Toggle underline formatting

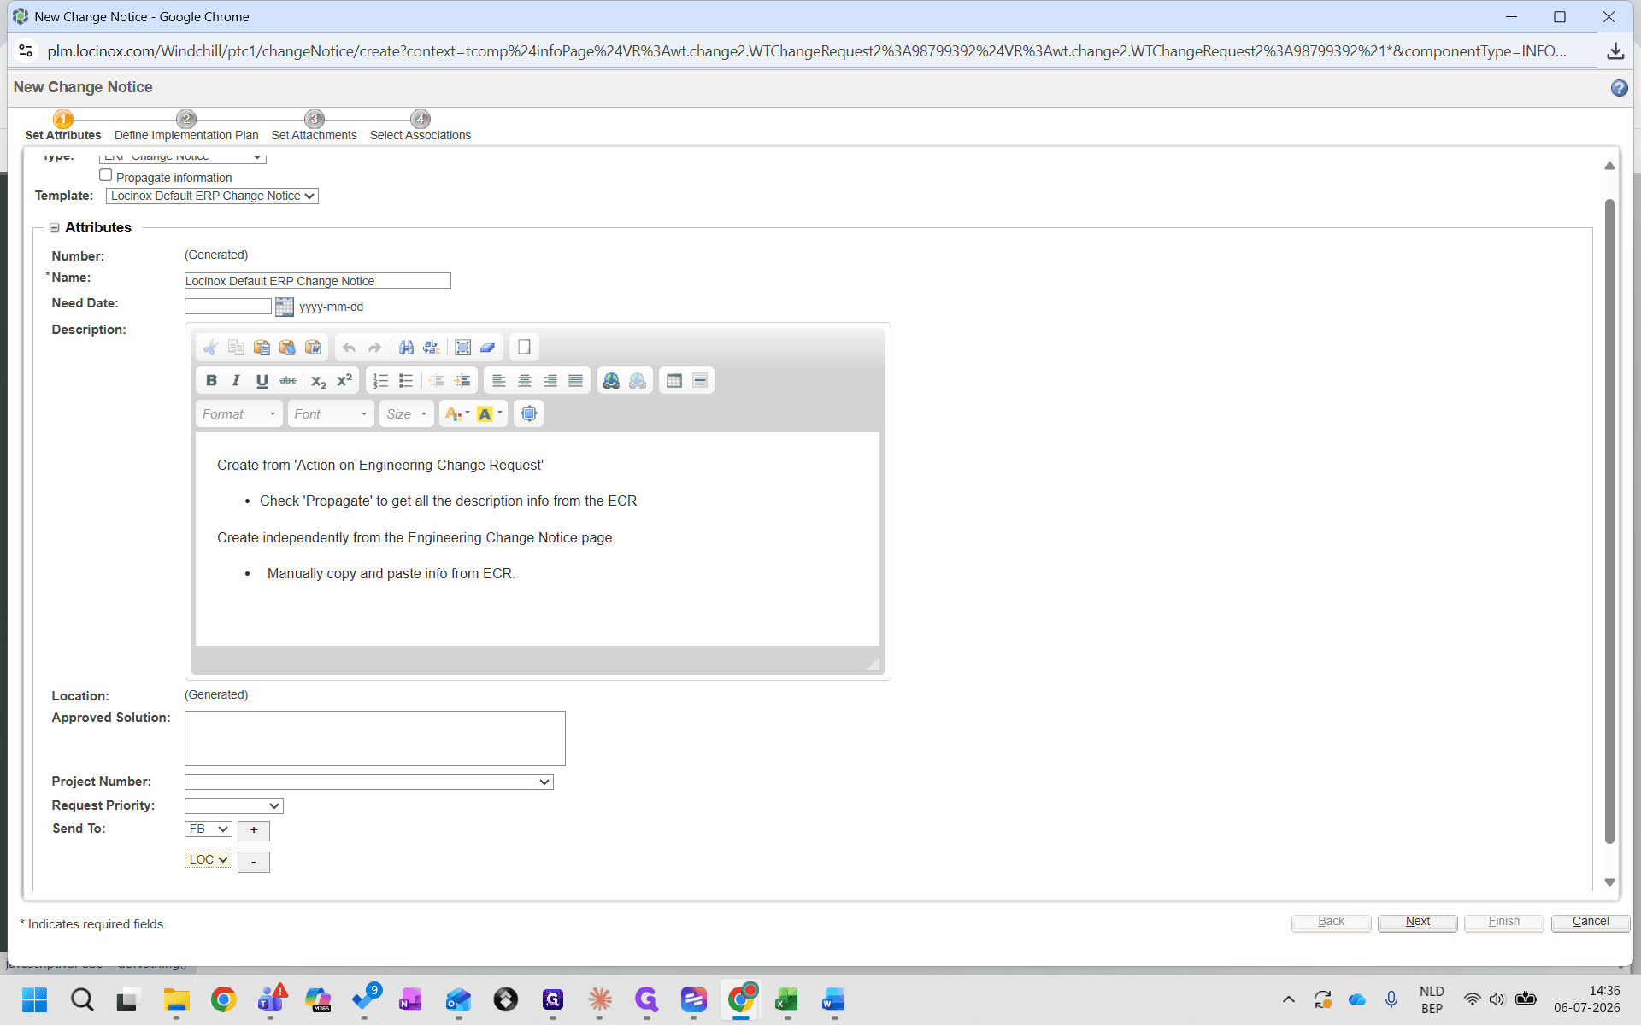click(x=262, y=381)
